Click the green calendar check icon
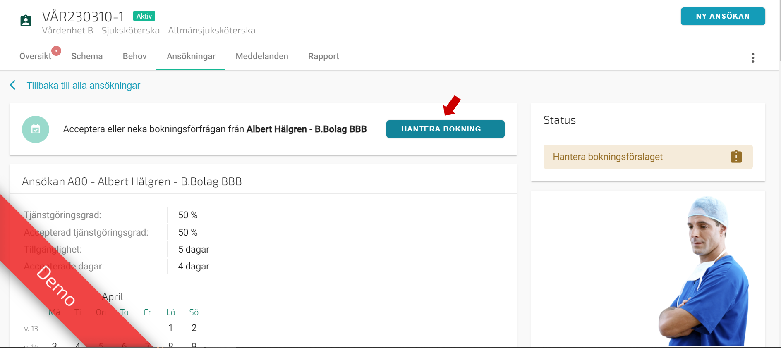The image size is (781, 348). click(36, 129)
